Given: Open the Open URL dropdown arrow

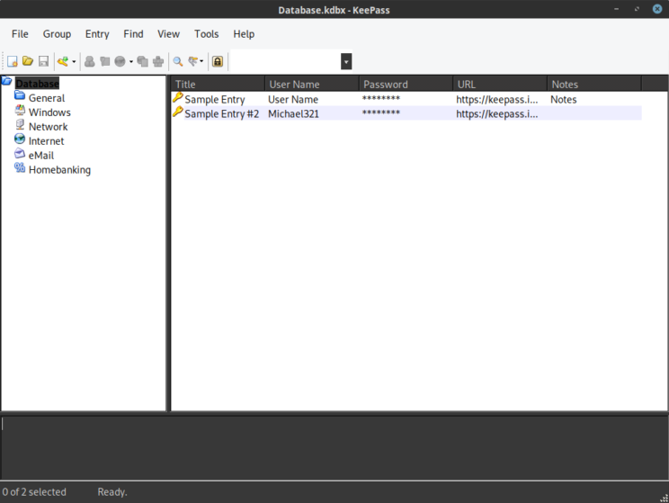Looking at the screenshot, I should click(131, 62).
